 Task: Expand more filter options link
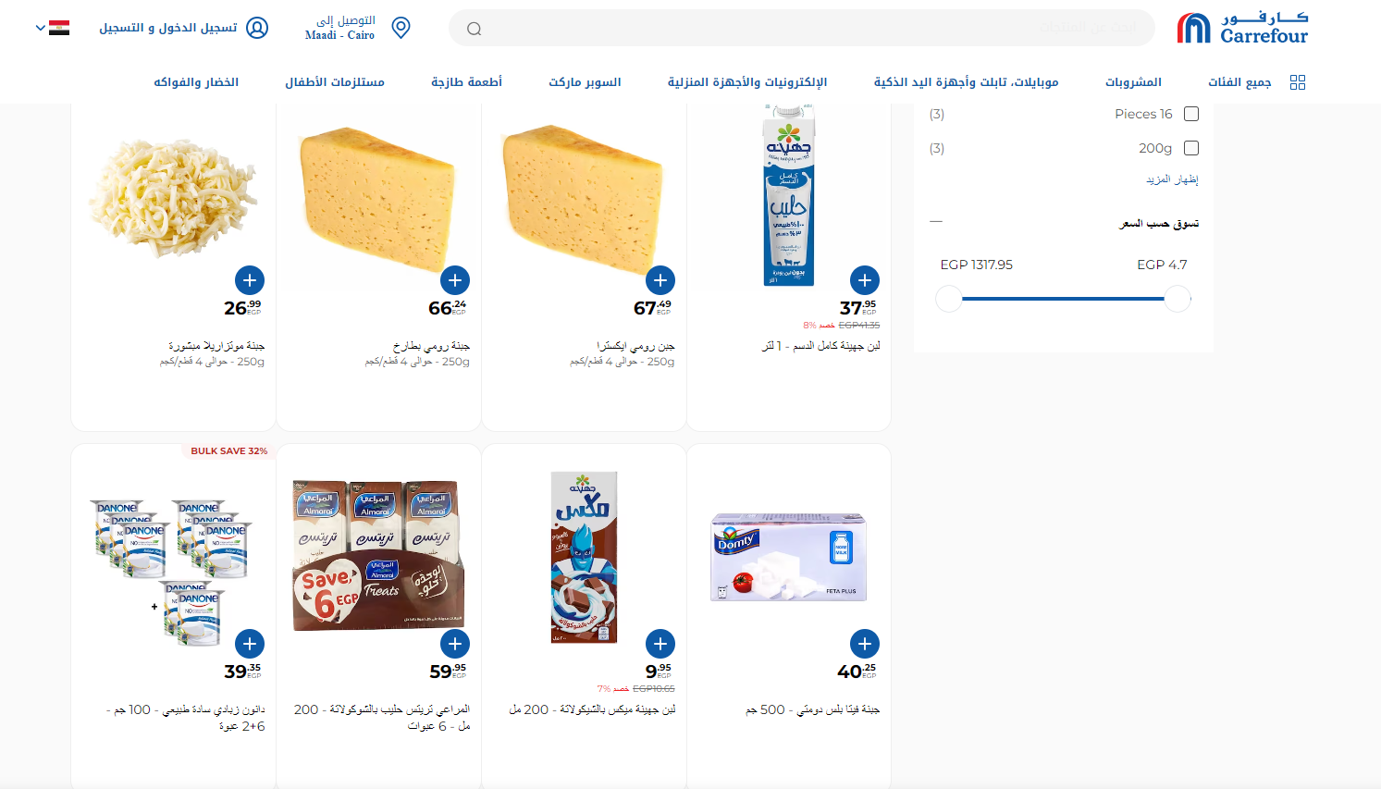pos(1172,179)
